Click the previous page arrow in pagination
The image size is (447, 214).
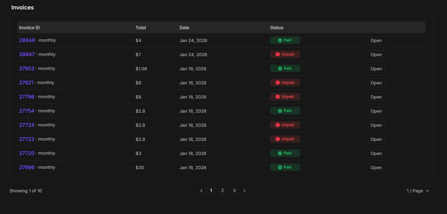(x=201, y=191)
